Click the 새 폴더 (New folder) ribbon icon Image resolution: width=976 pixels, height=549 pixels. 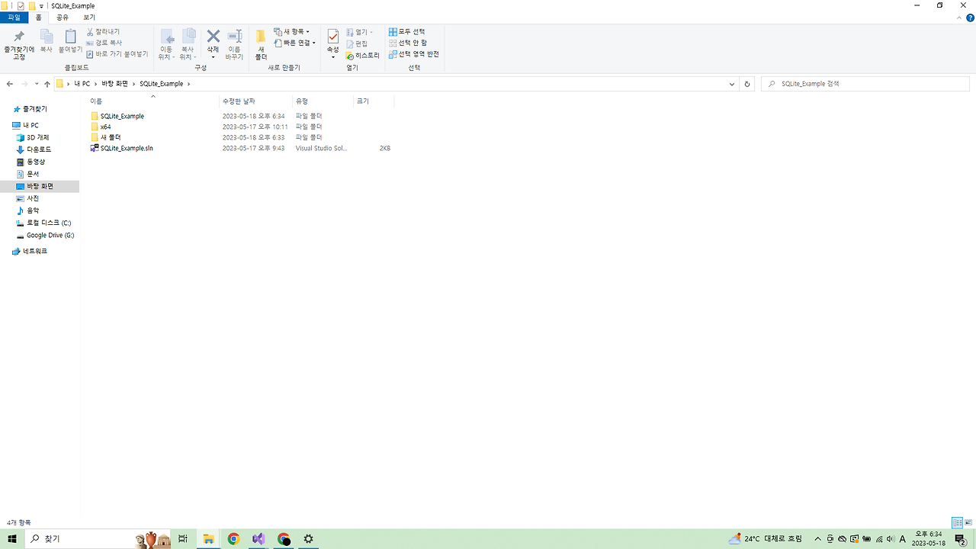click(261, 45)
